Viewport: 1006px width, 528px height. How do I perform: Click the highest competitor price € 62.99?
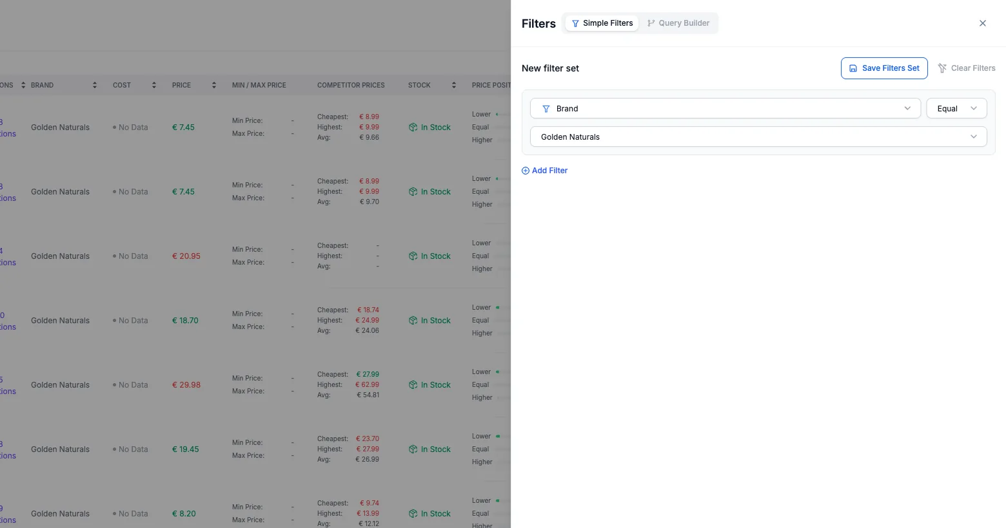pyautogui.click(x=368, y=385)
